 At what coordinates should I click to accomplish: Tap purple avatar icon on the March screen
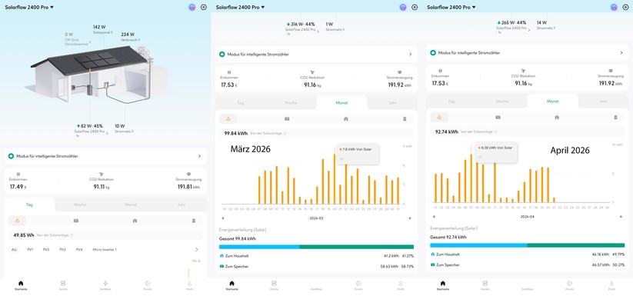click(x=403, y=7)
